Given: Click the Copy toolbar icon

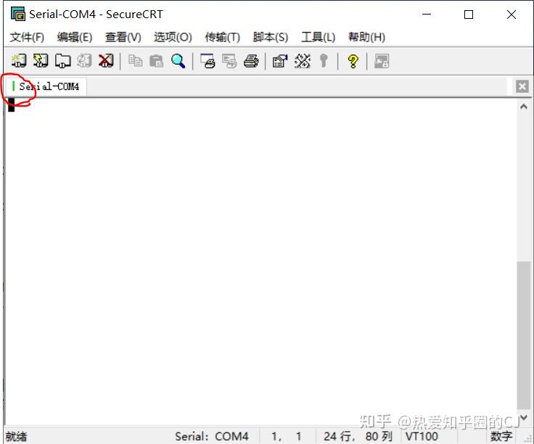Looking at the screenshot, I should coord(135,61).
